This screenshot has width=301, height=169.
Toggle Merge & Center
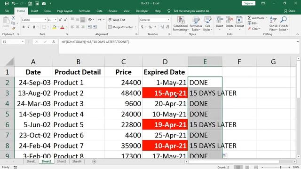pyautogui.click(x=120, y=27)
